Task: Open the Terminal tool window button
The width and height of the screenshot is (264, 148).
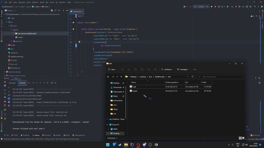Action: (x=47, y=135)
